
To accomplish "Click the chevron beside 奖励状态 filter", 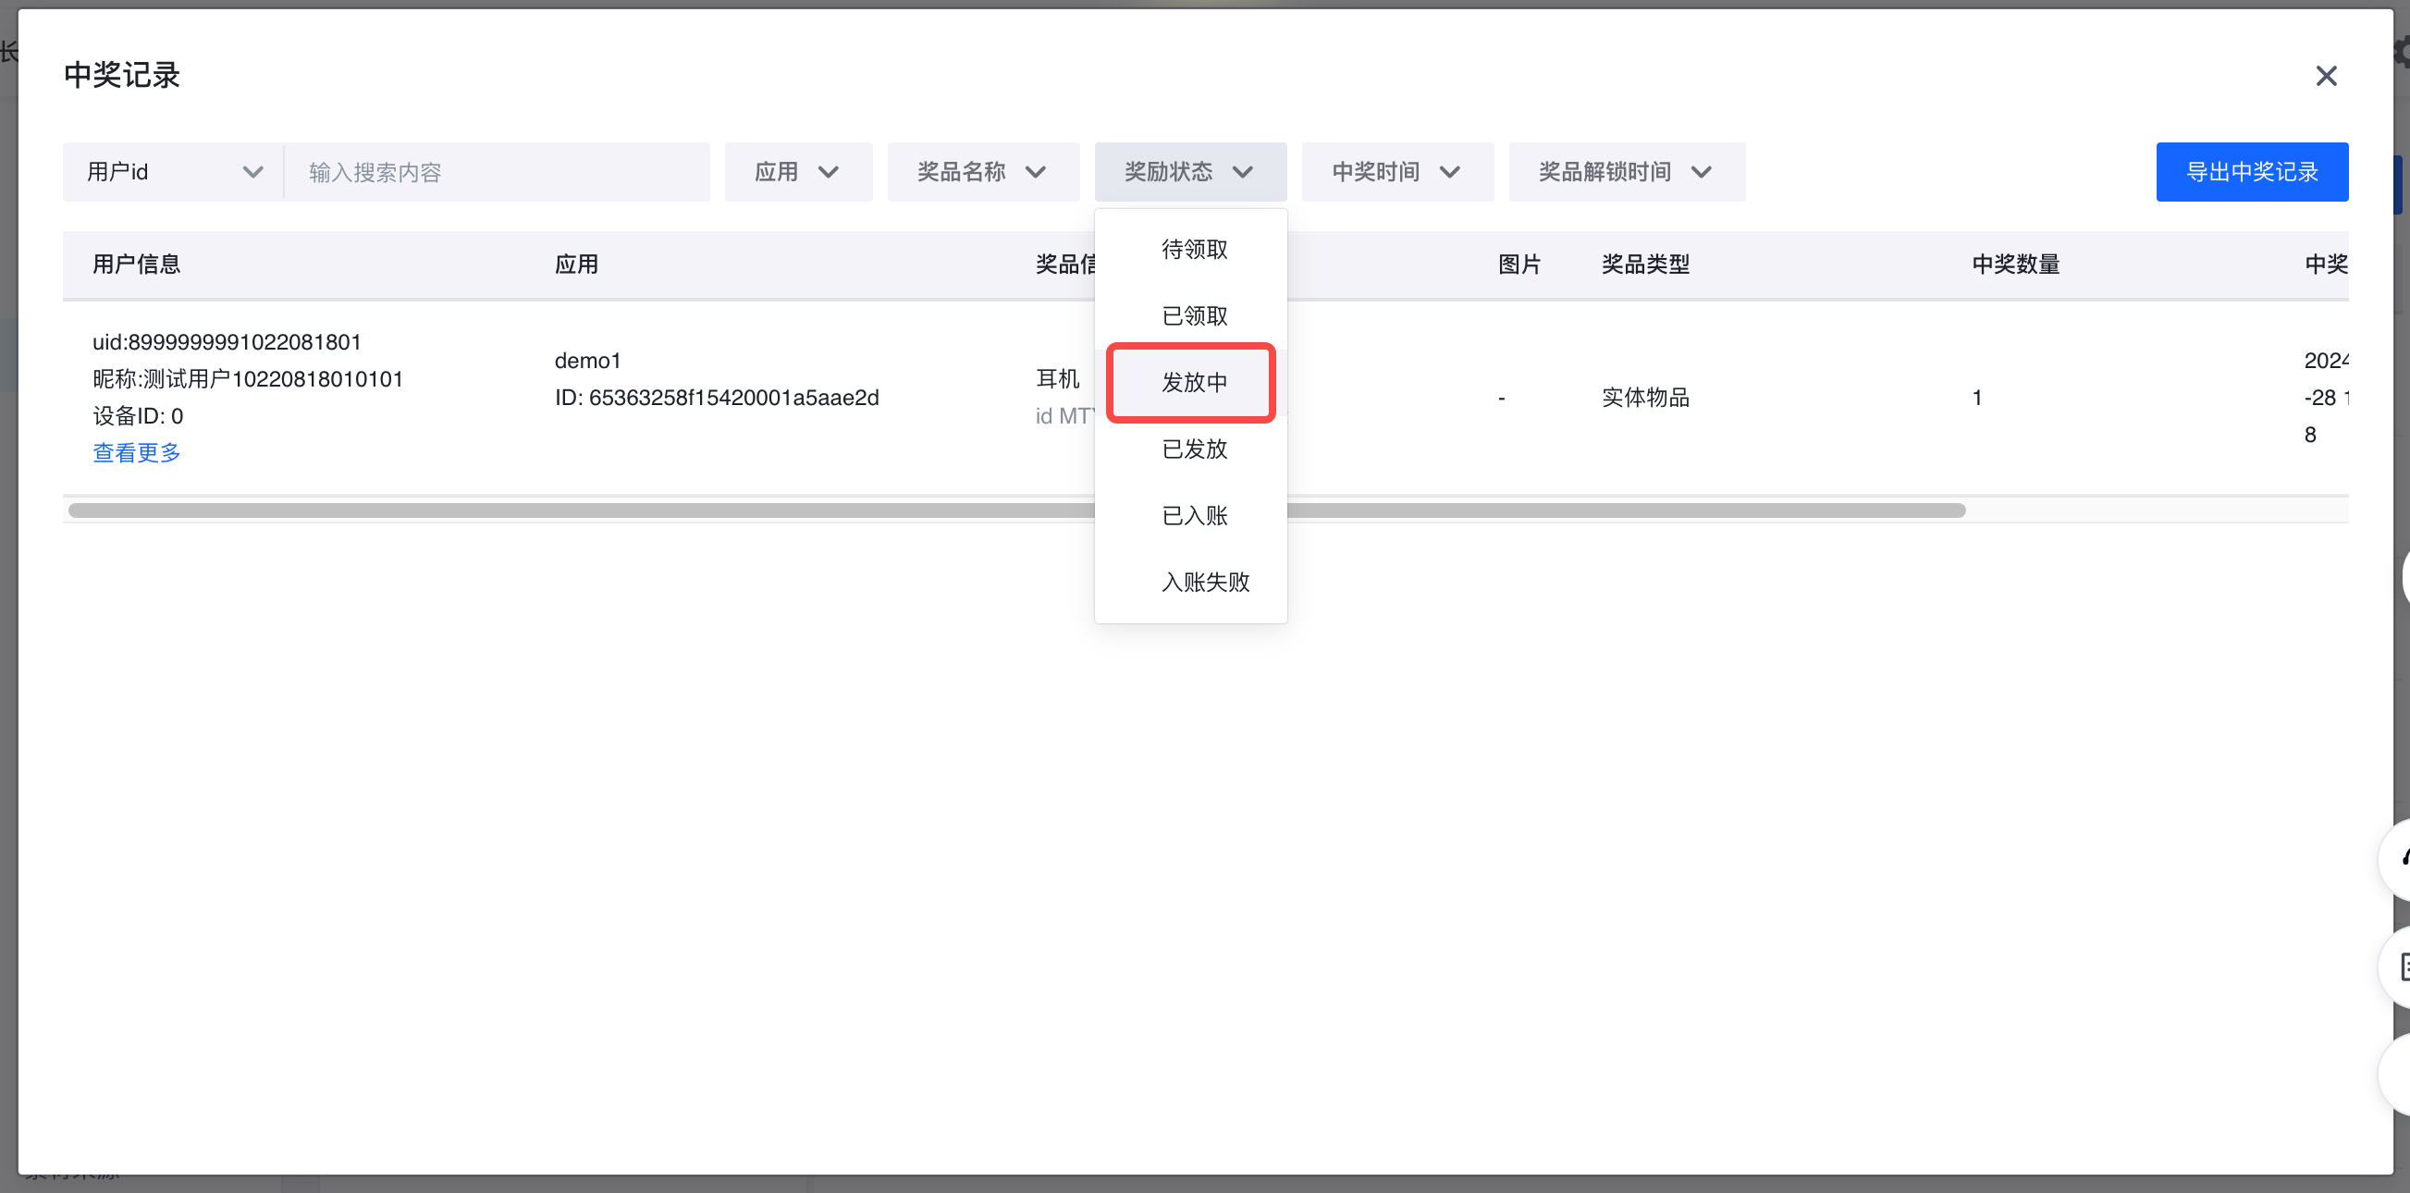I will click(1242, 172).
